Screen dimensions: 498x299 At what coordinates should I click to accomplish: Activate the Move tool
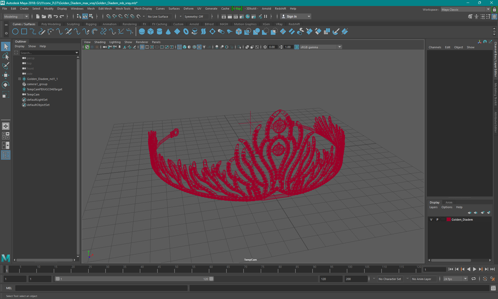[6, 75]
